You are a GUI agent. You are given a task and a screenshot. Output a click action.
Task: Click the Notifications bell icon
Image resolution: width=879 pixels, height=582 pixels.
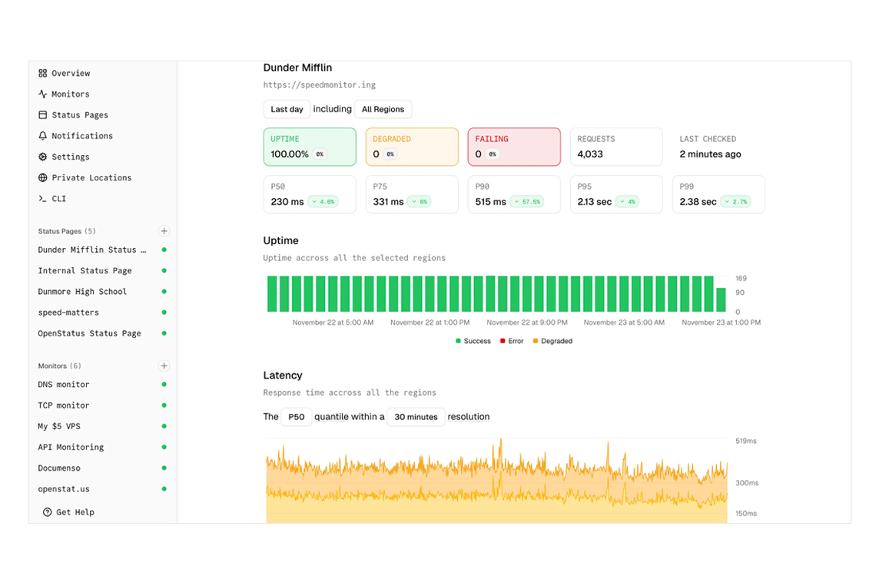click(x=43, y=136)
